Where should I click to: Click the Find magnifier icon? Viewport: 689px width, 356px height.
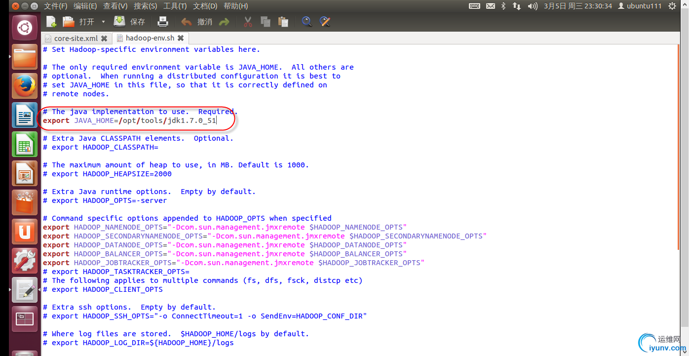tap(306, 22)
